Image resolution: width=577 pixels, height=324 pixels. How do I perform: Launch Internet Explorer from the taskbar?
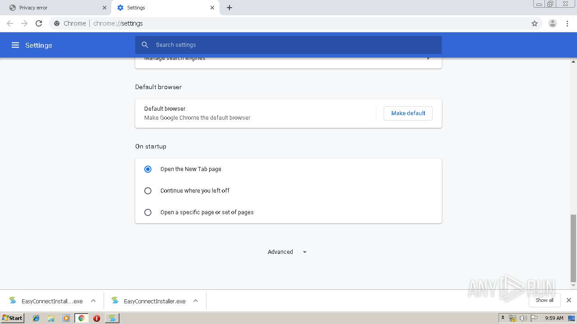click(x=36, y=318)
